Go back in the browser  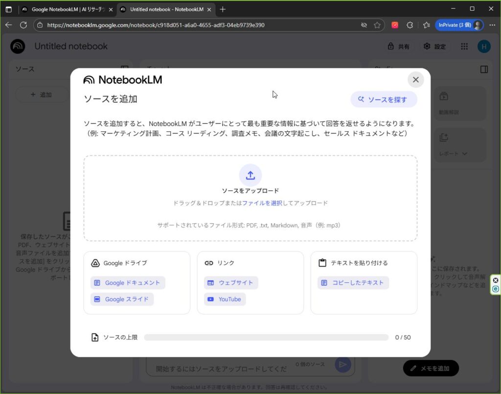(9, 25)
